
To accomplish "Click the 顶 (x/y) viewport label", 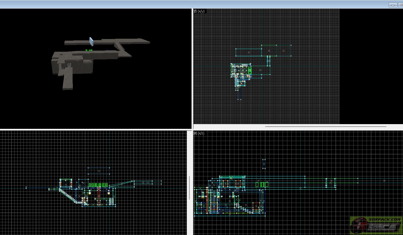I will click(x=199, y=11).
